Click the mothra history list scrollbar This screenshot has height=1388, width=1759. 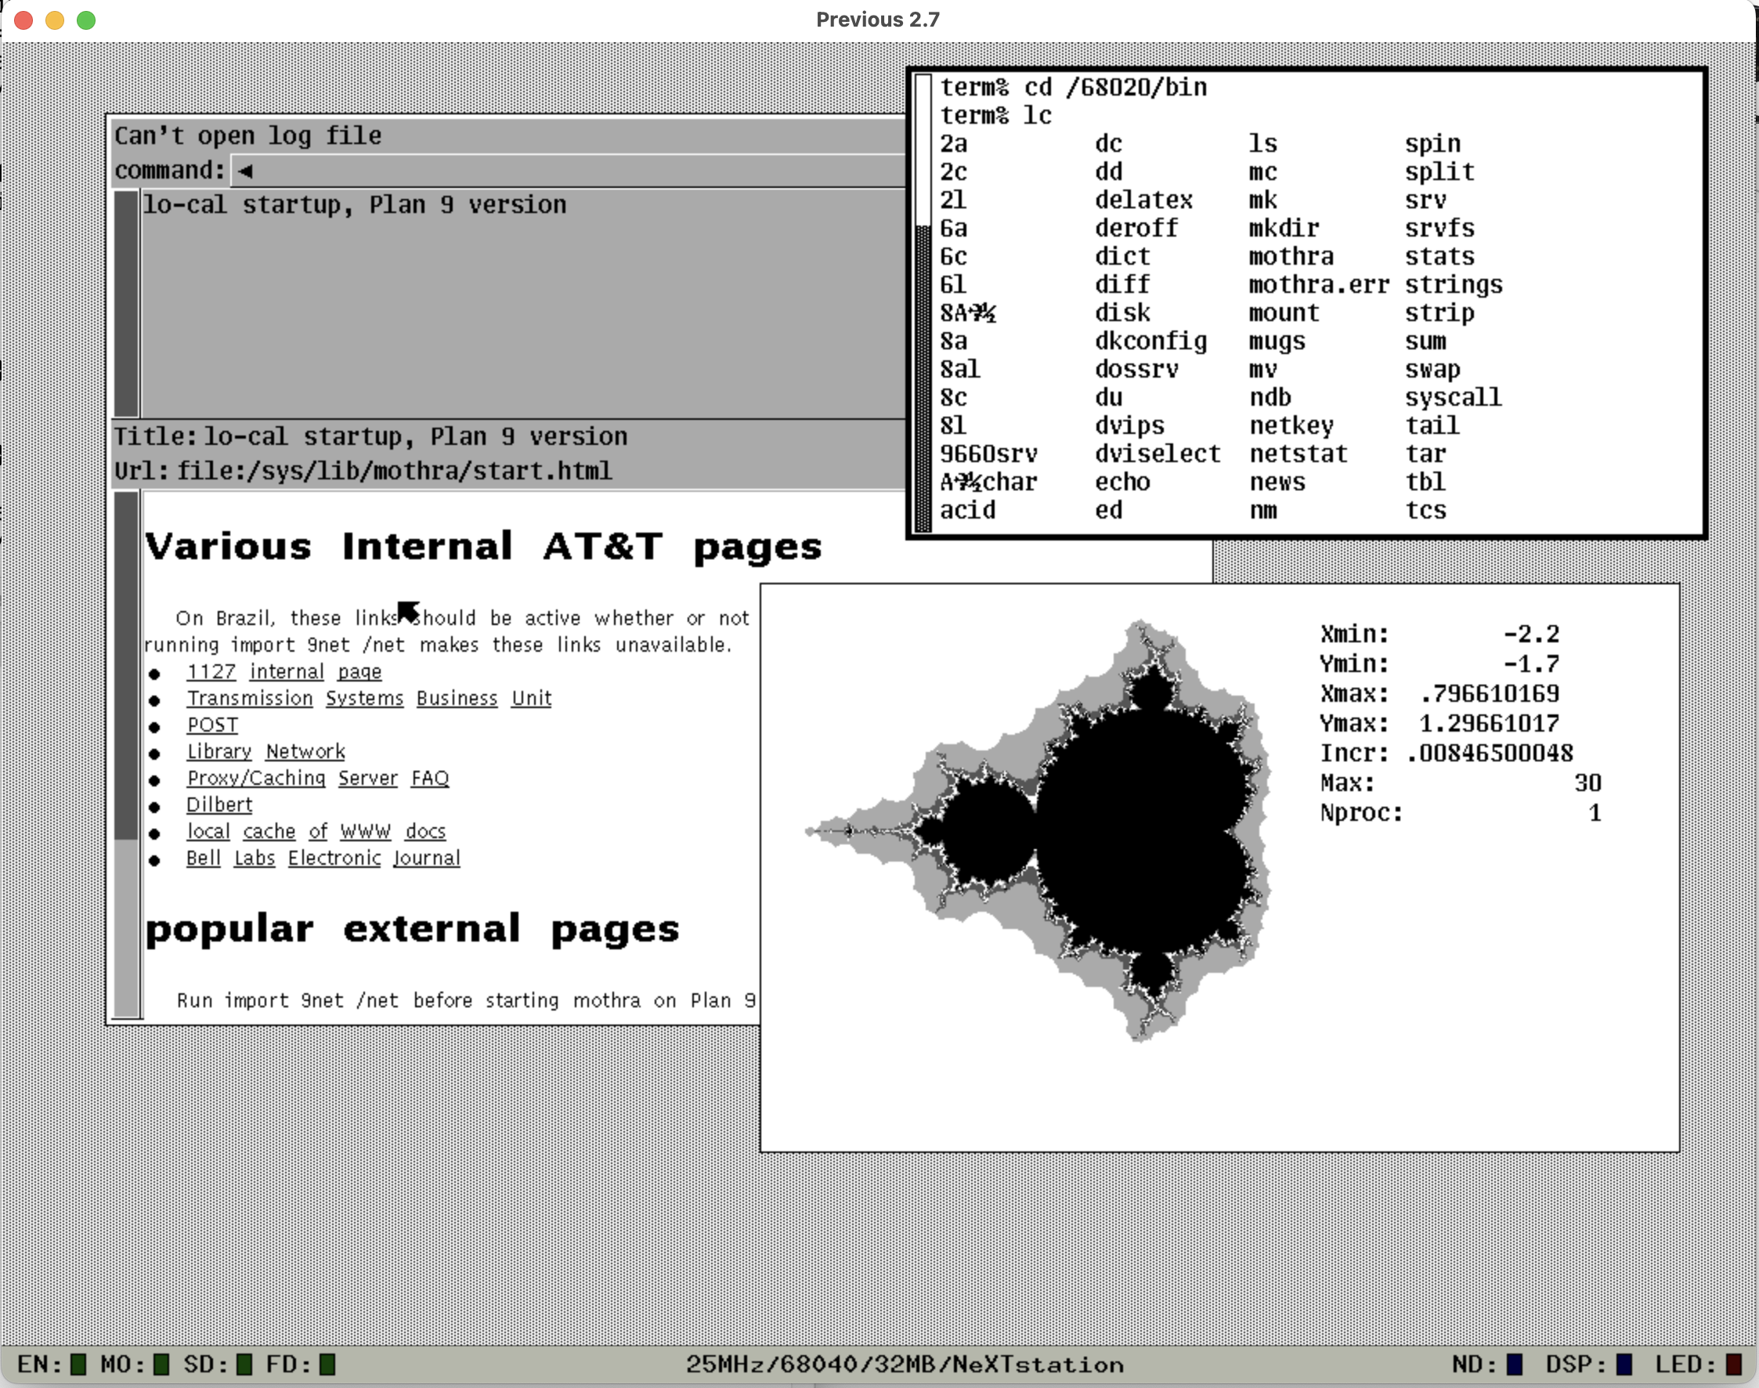(126, 304)
